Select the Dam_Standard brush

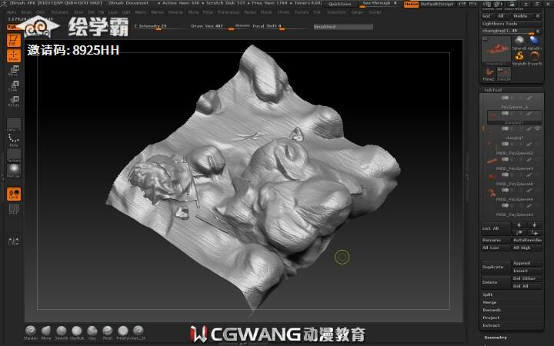[138, 333]
